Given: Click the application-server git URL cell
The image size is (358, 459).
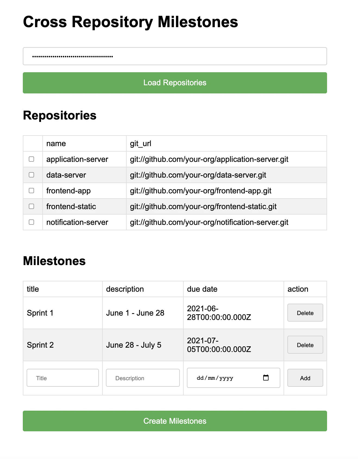Looking at the screenshot, I should (227, 159).
